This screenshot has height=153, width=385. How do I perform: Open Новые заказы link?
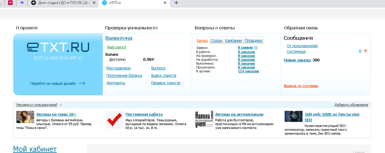tap(297, 60)
